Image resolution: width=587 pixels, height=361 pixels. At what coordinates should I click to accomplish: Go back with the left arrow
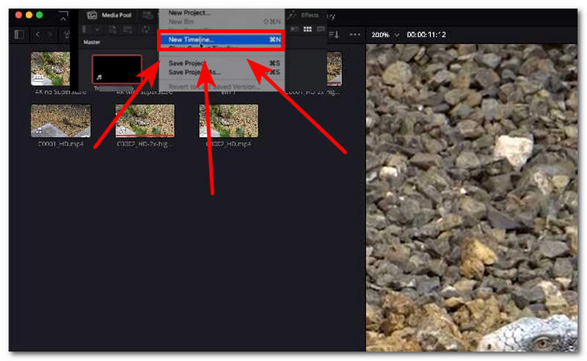click(x=37, y=34)
